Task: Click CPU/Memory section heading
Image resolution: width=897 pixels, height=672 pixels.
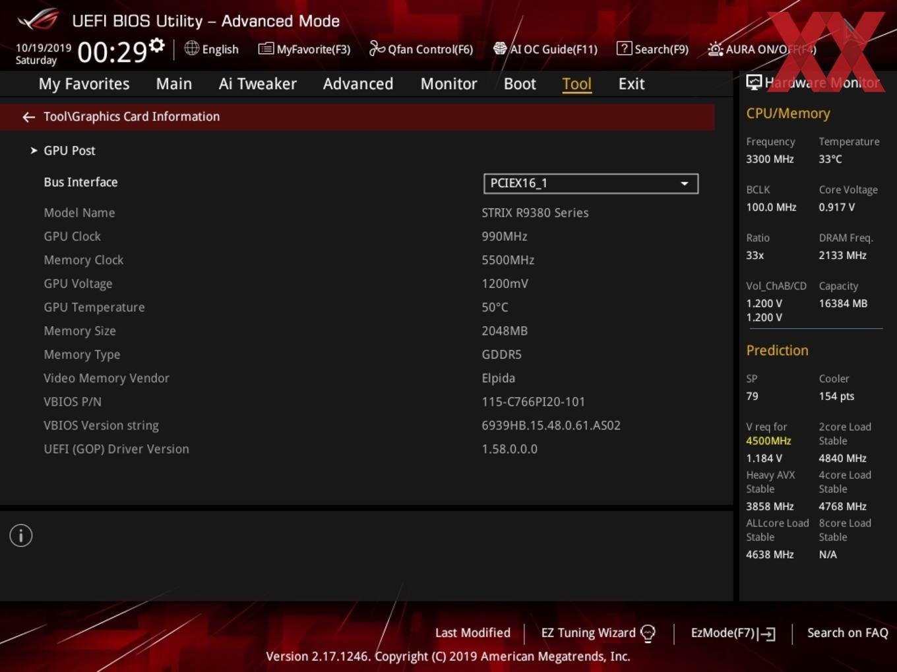Action: point(788,113)
